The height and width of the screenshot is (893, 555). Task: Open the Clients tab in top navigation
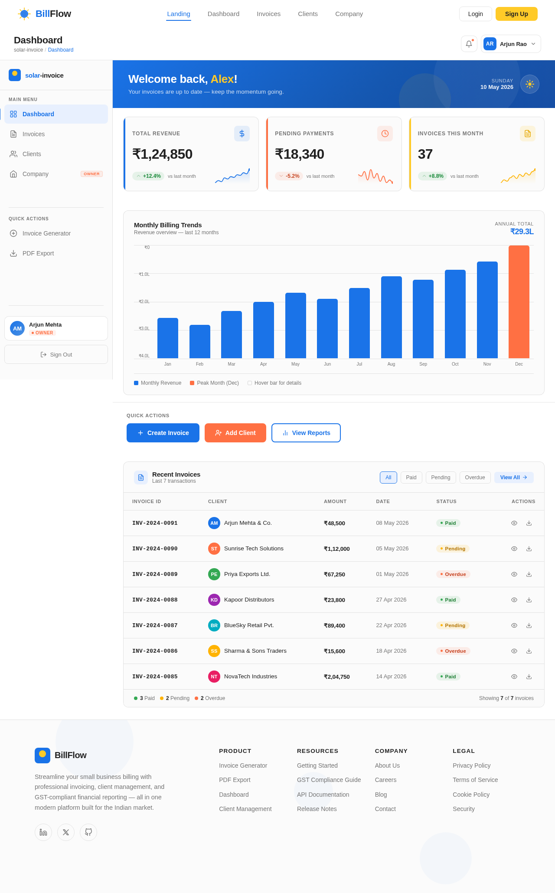pyautogui.click(x=308, y=14)
